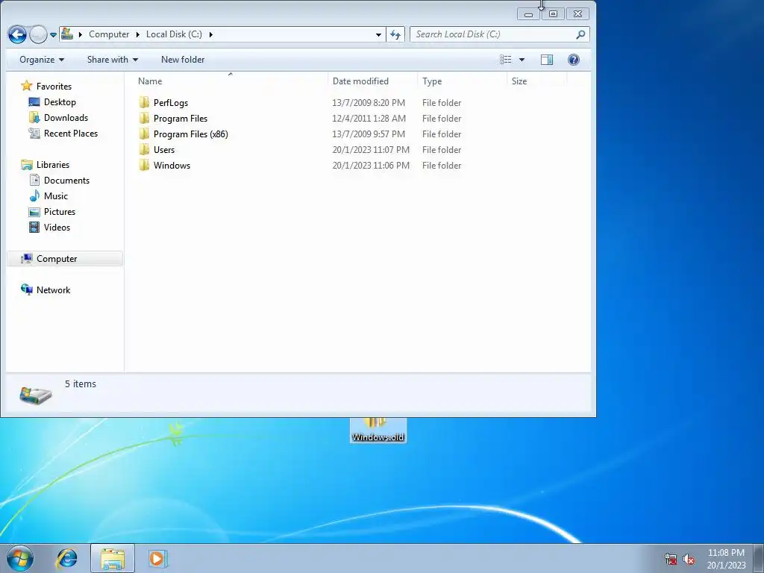Launch Internet Explorer from the taskbar

click(x=66, y=558)
